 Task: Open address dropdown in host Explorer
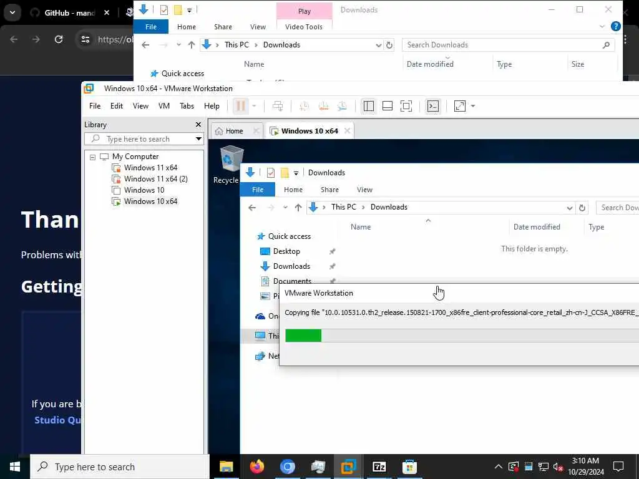(x=378, y=45)
